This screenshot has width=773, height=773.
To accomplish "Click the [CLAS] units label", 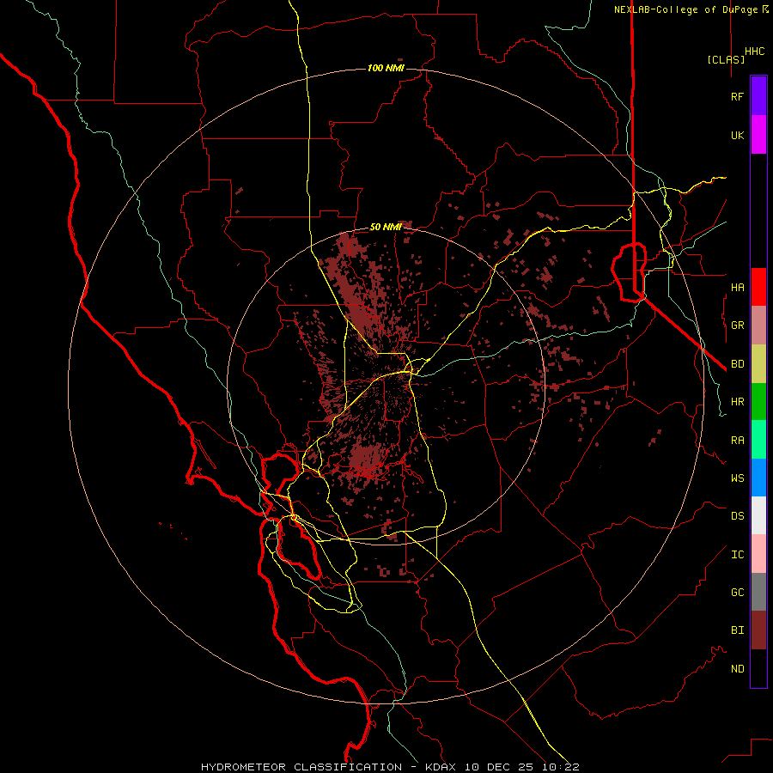I will point(726,59).
